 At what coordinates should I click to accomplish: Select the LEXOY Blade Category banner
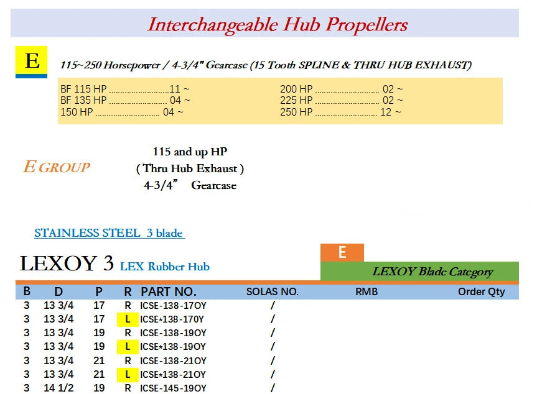click(419, 272)
